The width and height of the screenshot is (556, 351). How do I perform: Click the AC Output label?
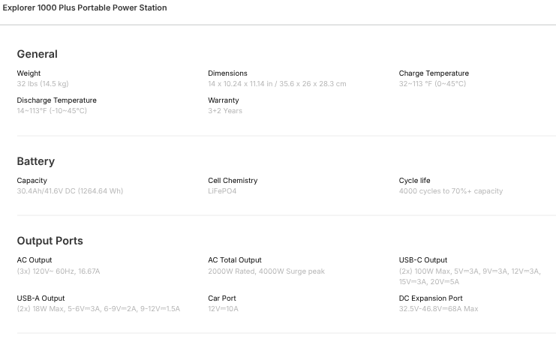click(x=35, y=260)
